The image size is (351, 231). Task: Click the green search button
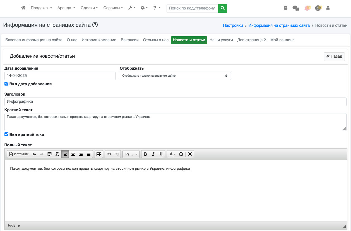pos(222,8)
